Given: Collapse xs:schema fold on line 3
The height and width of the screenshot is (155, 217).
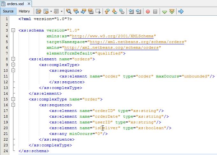Looking at the screenshot, I should 13,30.
